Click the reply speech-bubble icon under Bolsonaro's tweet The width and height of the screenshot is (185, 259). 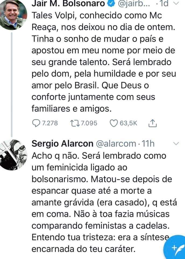click(36, 123)
